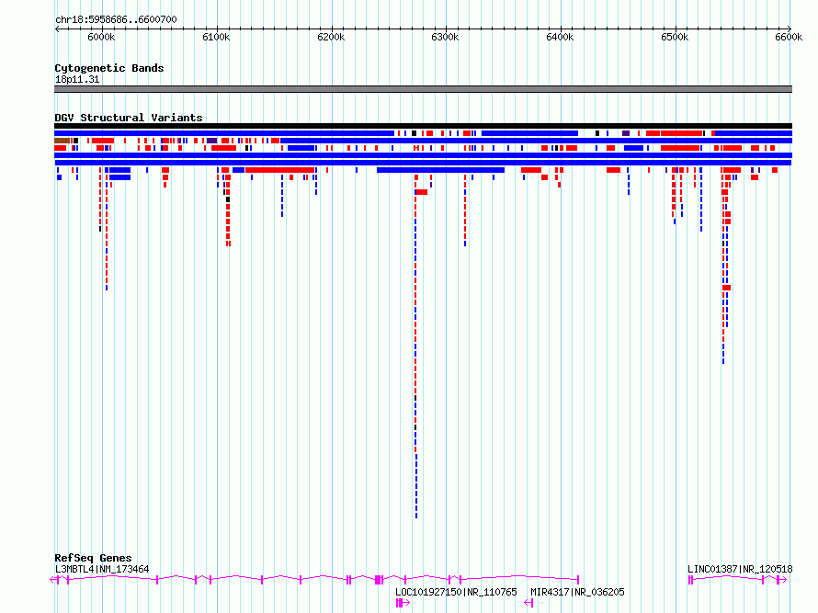The image size is (818, 613).
Task: Click the L3MBTL4|NM_173464 gene label
Action: pos(102,569)
